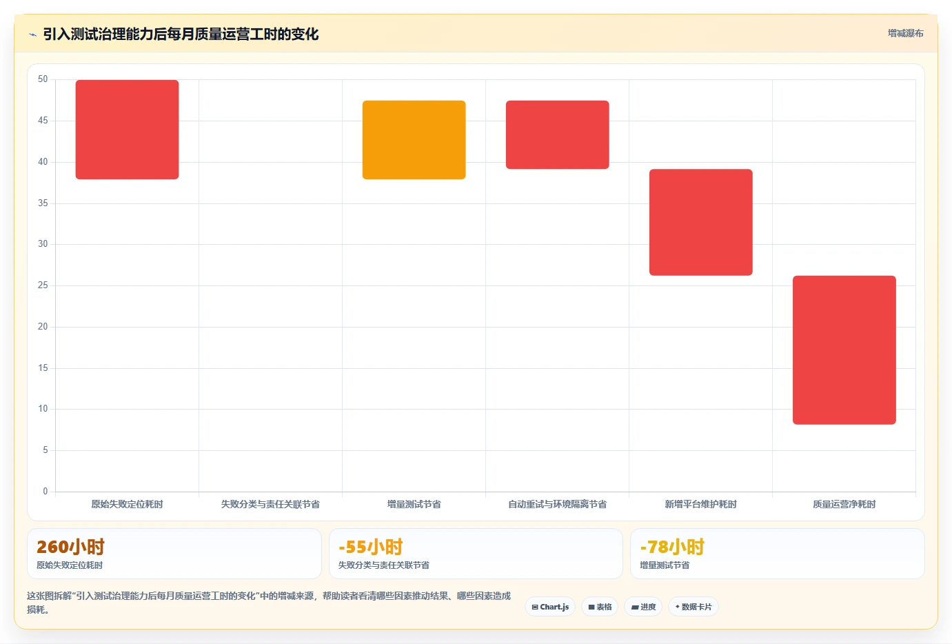
Task: Click the bar icon in 进度 chip
Action: (635, 607)
